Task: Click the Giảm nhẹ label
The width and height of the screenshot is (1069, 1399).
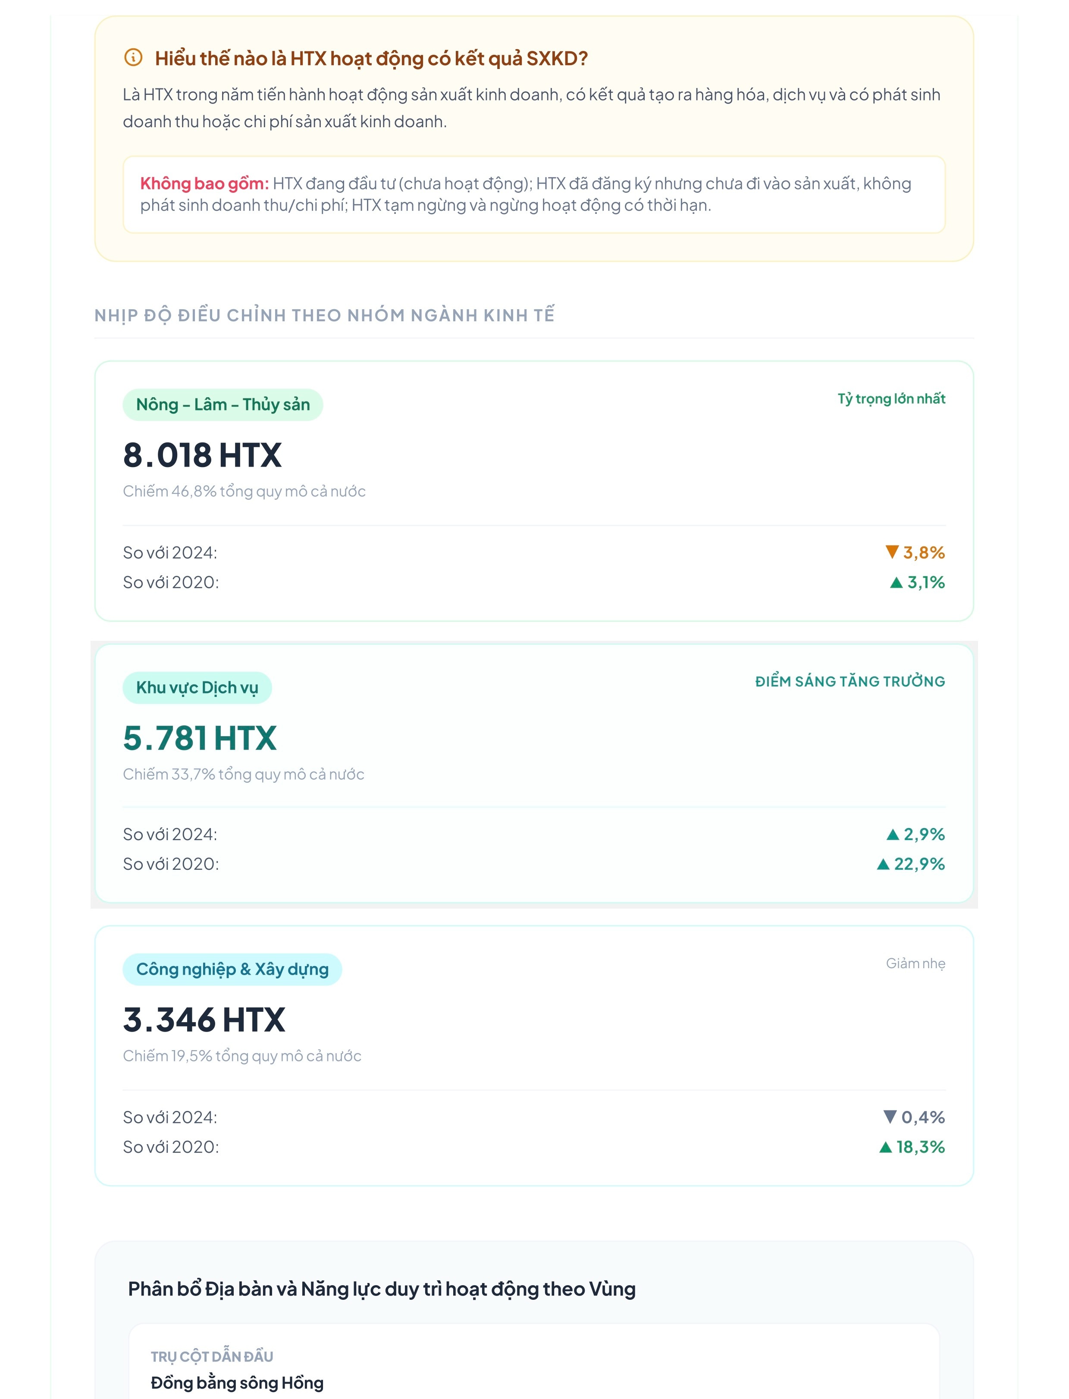Action: point(915,963)
